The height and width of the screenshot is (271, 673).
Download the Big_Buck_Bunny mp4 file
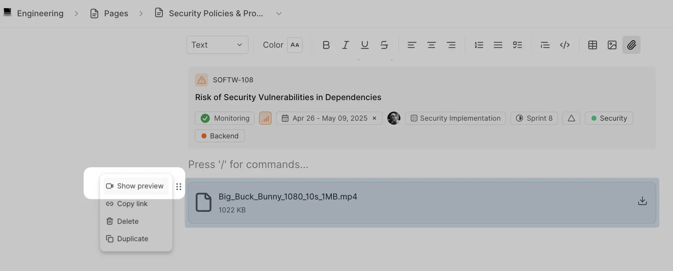642,201
